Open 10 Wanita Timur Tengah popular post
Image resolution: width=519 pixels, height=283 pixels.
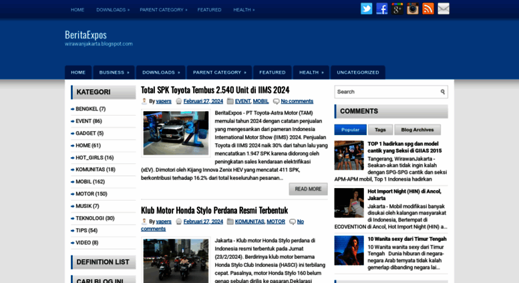click(407, 239)
